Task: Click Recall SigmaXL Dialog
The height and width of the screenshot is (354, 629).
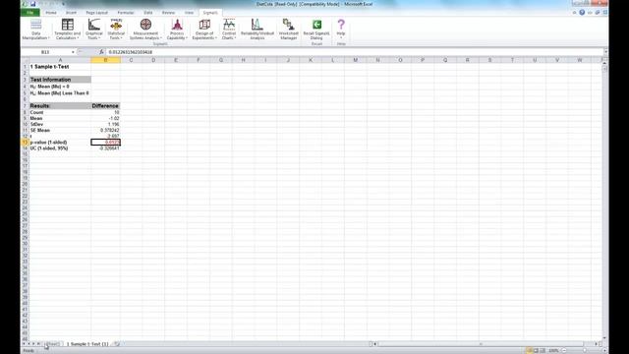Action: [x=316, y=29]
